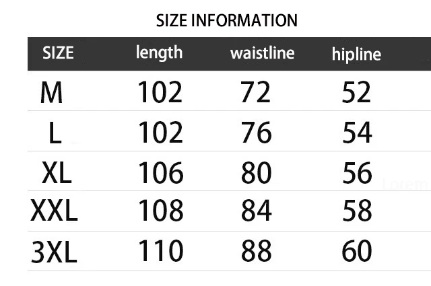This screenshot has height=286, width=431.
Task: Select waistline value 84
Action: 256,212
